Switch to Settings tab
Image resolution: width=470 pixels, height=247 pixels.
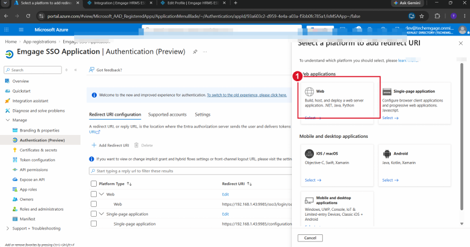point(203,114)
